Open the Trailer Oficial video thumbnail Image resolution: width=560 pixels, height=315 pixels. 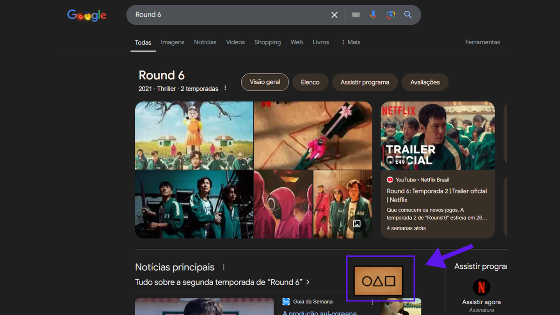click(x=438, y=136)
